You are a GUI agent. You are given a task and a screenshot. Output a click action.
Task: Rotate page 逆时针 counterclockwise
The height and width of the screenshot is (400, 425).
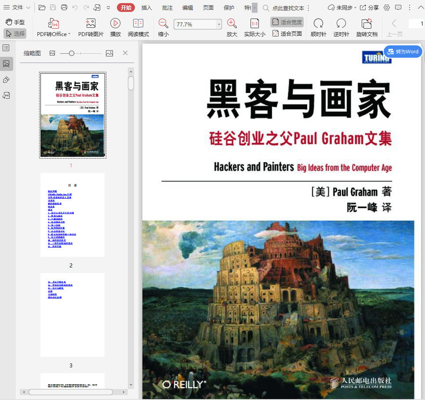[341, 27]
